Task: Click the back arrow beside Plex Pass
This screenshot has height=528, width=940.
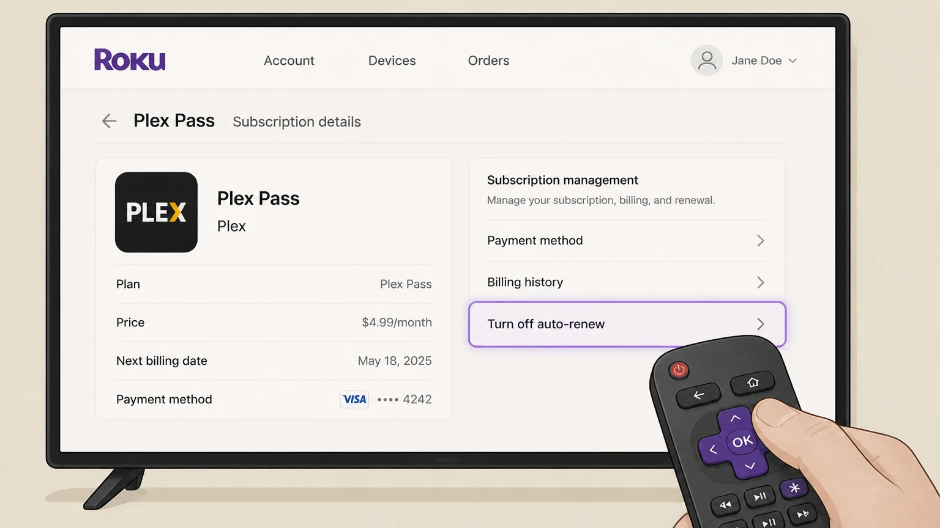Action: 109,121
